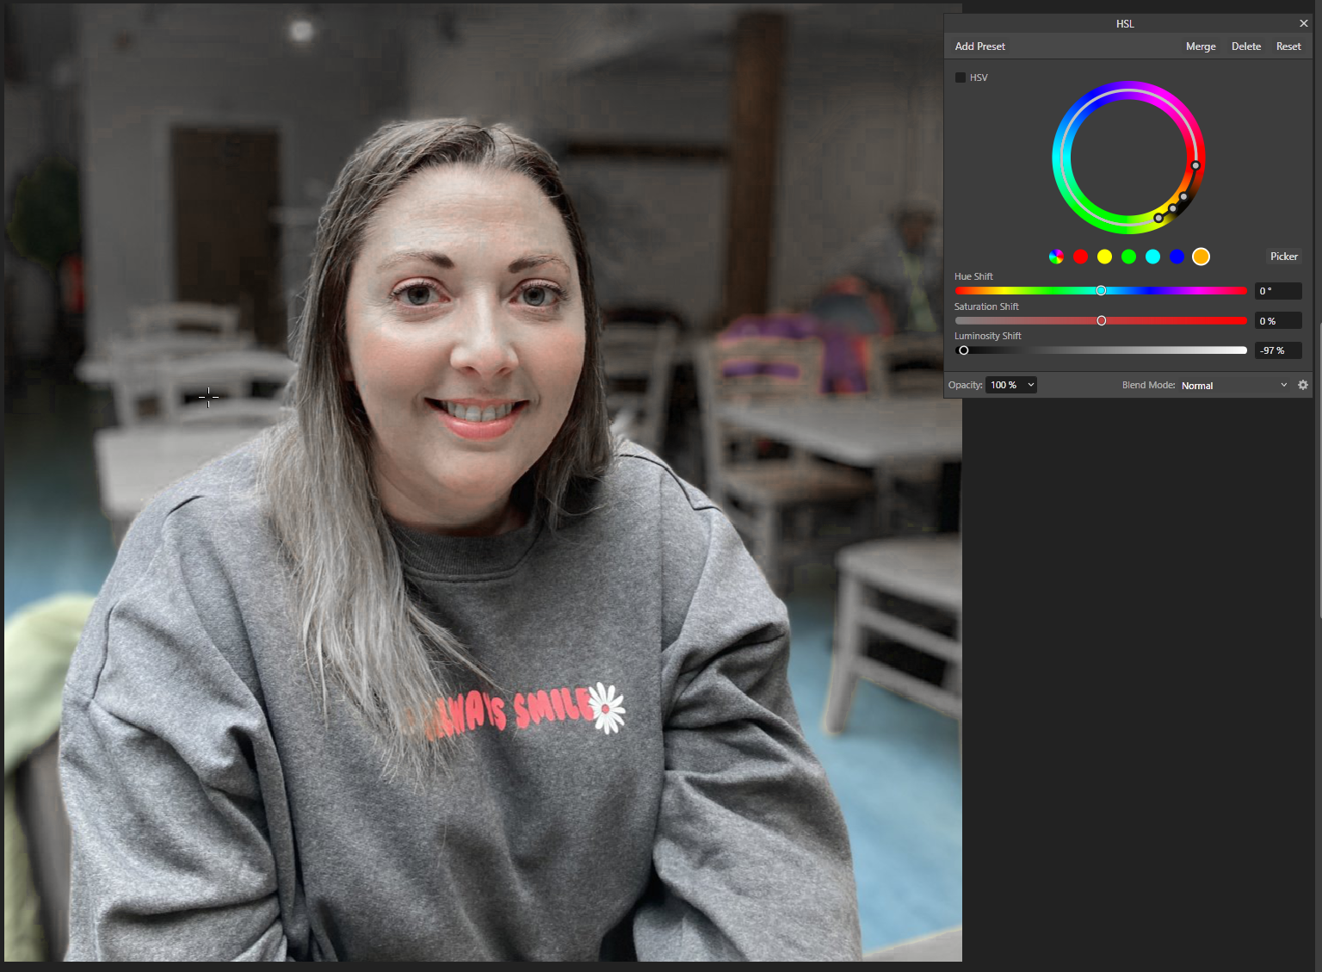Select the orange custom channel swatch
Viewport: 1322px width, 972px height.
coord(1201,257)
